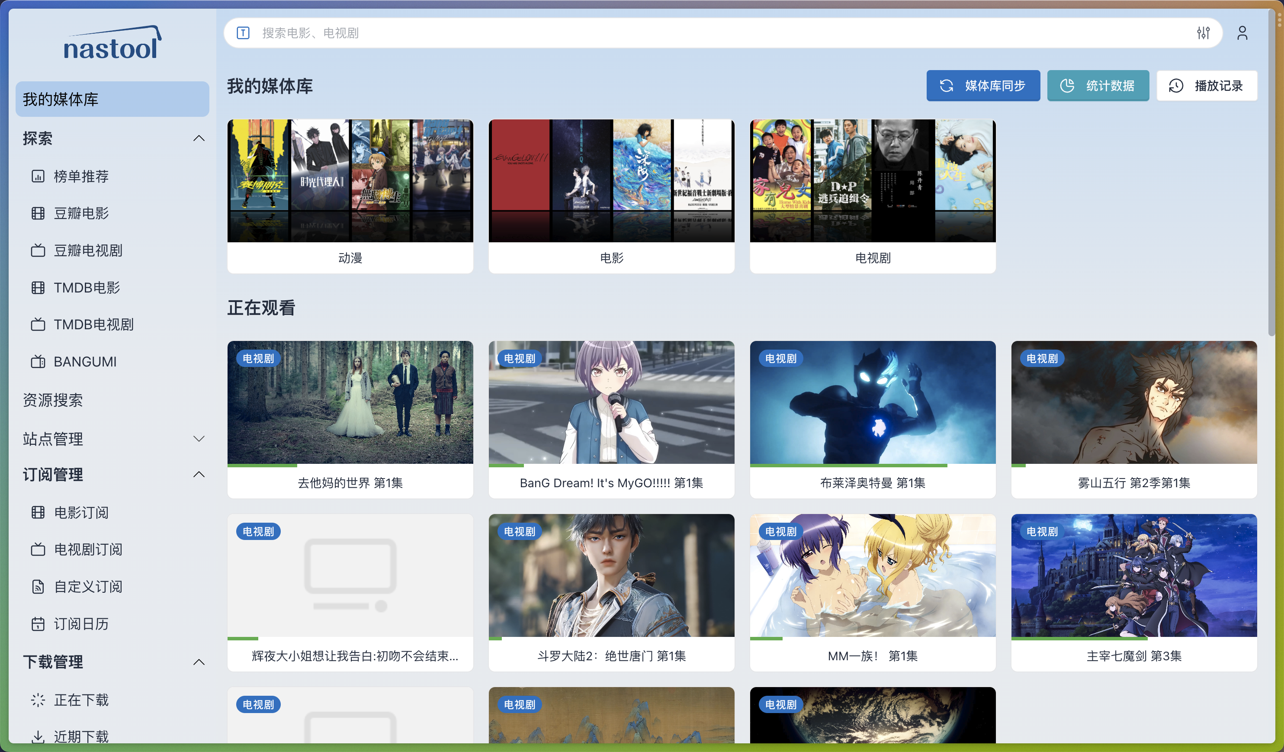Screen dimensions: 1284x752
Task: Click 电视剧 badge on 雾山五行 card
Action: (1042, 359)
